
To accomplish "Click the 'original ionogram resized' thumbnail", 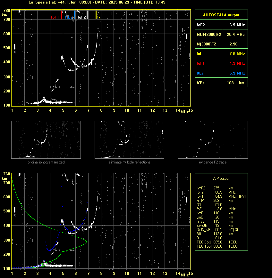I will click(x=46, y=140).
